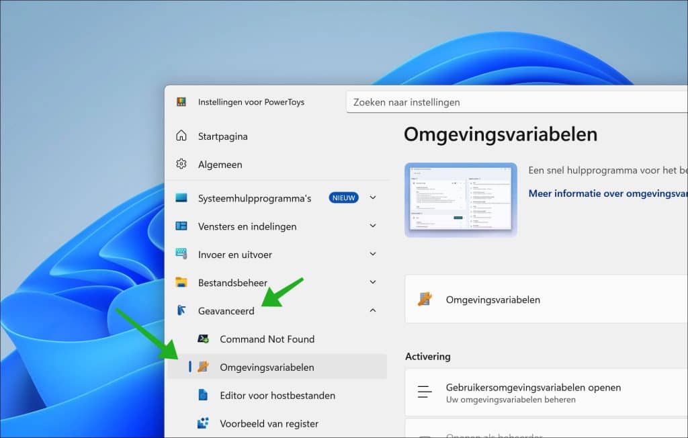Click Gebruikersomgevingsvariabelen openen launch row

tap(546, 392)
